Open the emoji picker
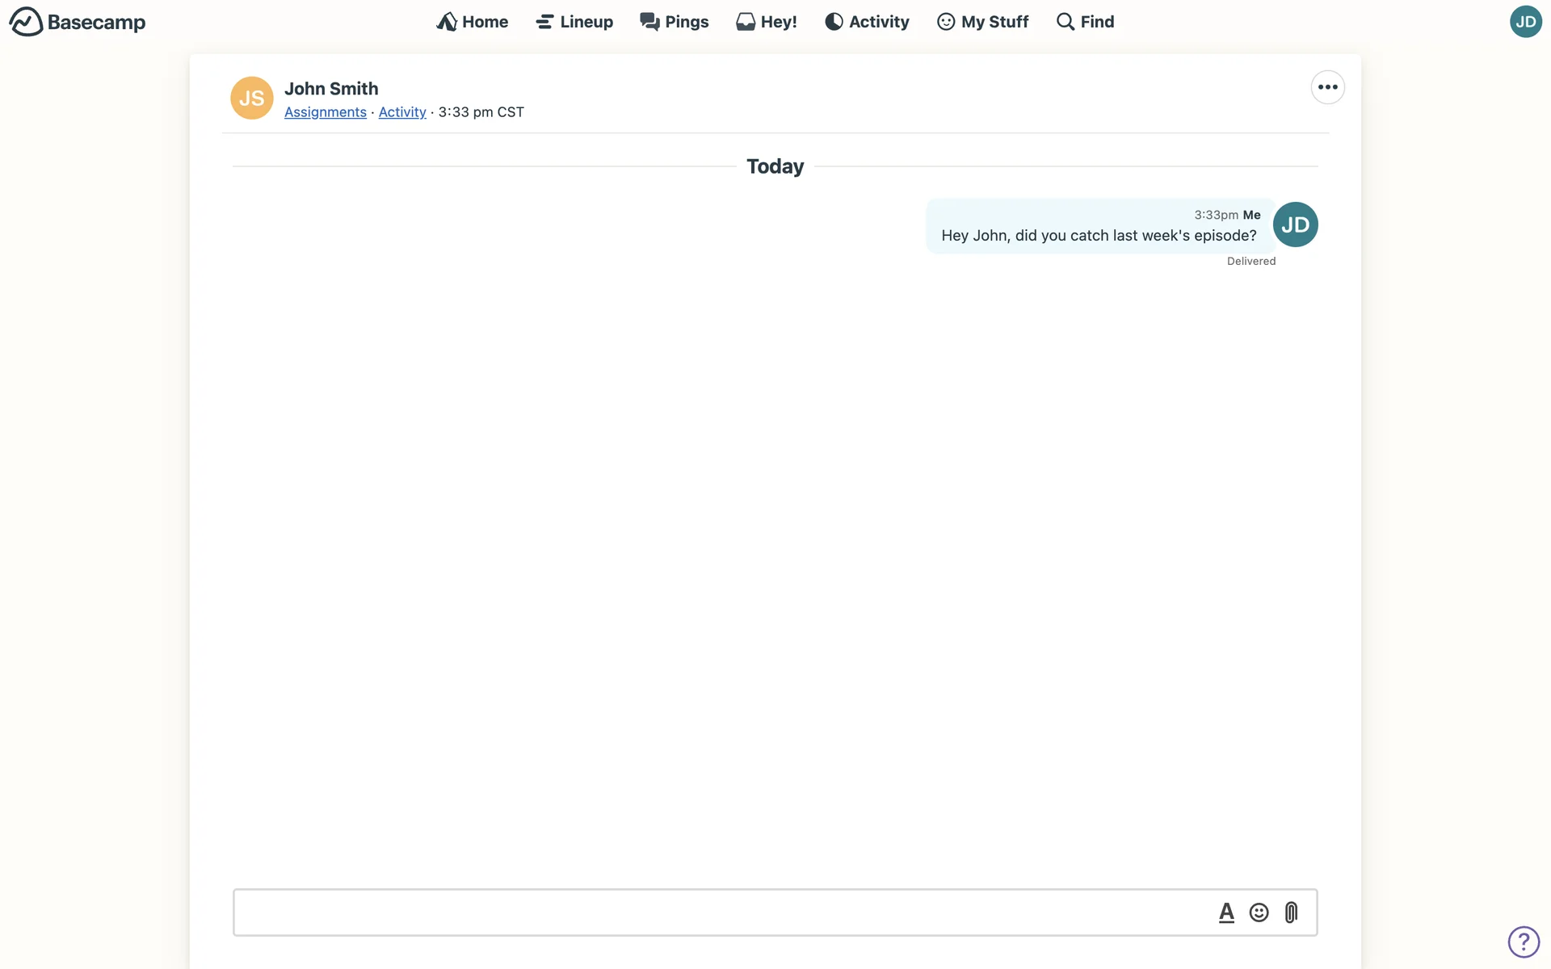 pyautogui.click(x=1259, y=912)
